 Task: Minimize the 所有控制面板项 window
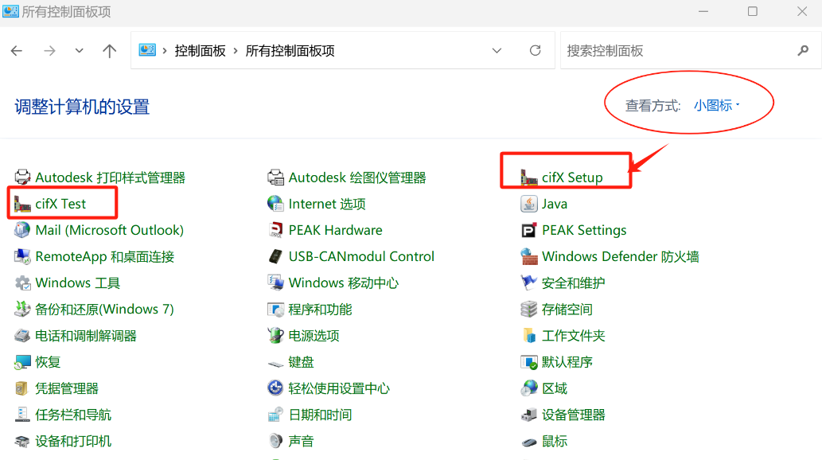point(703,11)
